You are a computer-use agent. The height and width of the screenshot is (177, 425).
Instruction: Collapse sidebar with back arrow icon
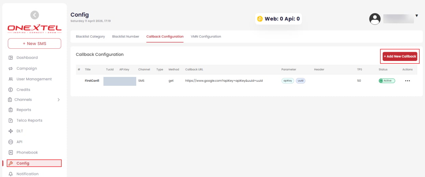pos(34,15)
